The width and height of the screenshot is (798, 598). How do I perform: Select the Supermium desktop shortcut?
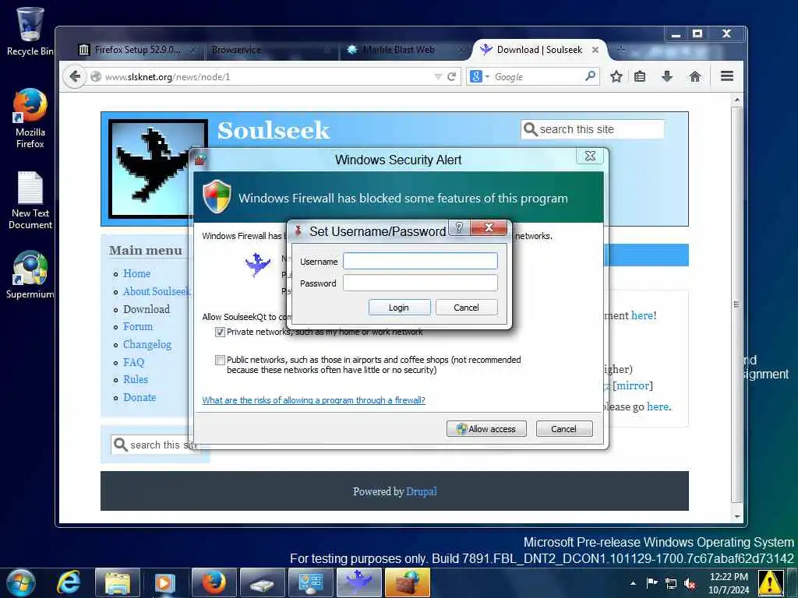click(30, 275)
